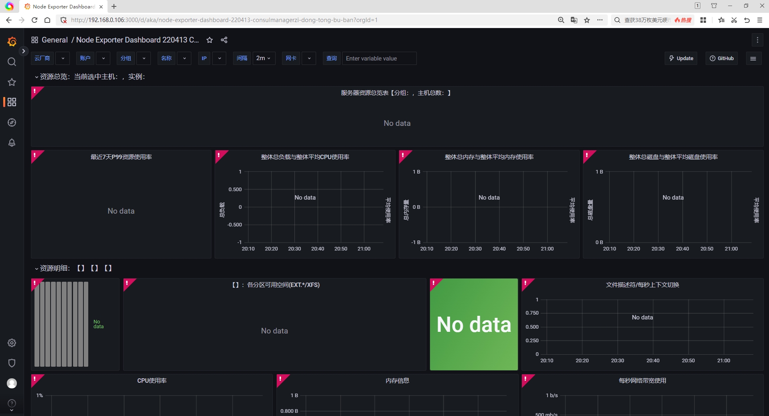The image size is (769, 416).
Task: Open the Grafana home logo
Action: pyautogui.click(x=12, y=41)
